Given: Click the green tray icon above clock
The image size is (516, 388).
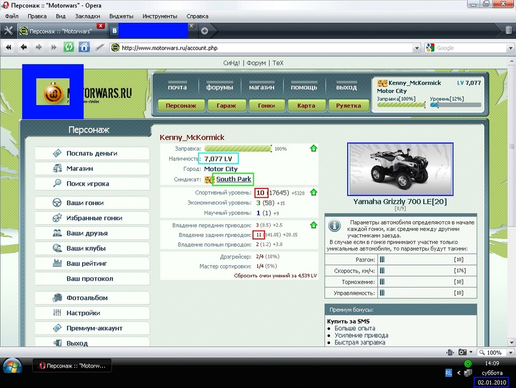Looking at the screenshot, I should 468,364.
